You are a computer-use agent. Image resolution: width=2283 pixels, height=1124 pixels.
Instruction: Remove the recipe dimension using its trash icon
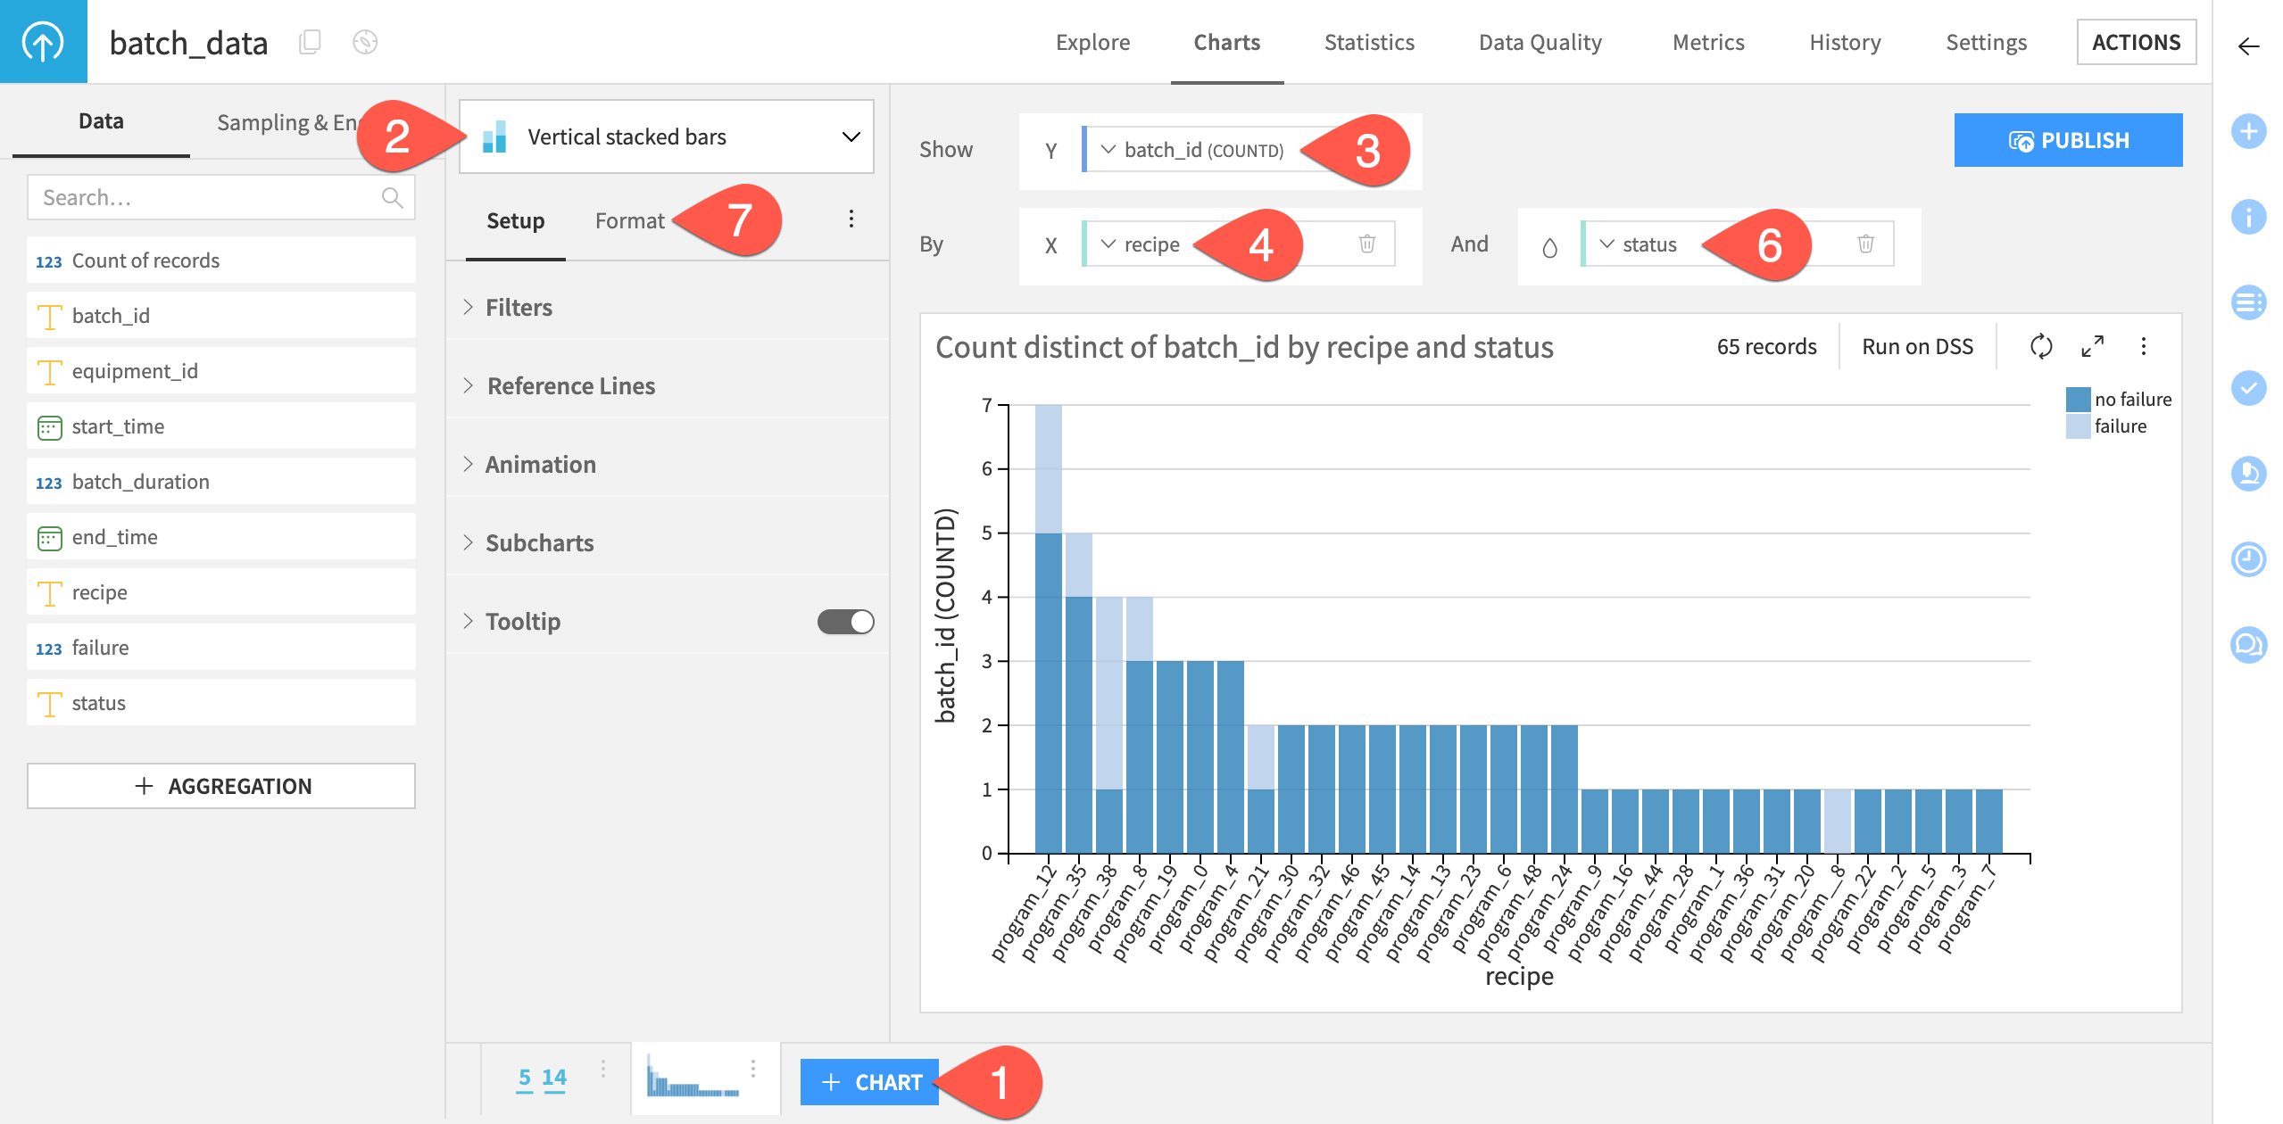[1366, 244]
